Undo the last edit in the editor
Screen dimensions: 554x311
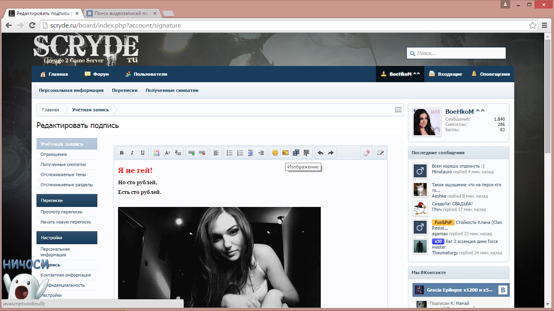320,153
